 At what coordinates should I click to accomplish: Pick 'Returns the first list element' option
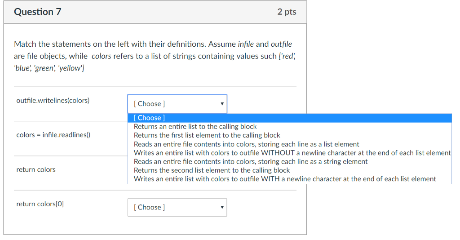point(207,135)
